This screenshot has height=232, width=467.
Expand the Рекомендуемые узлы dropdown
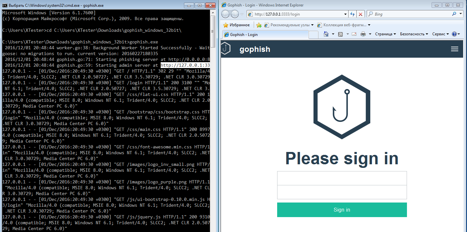(x=312, y=25)
